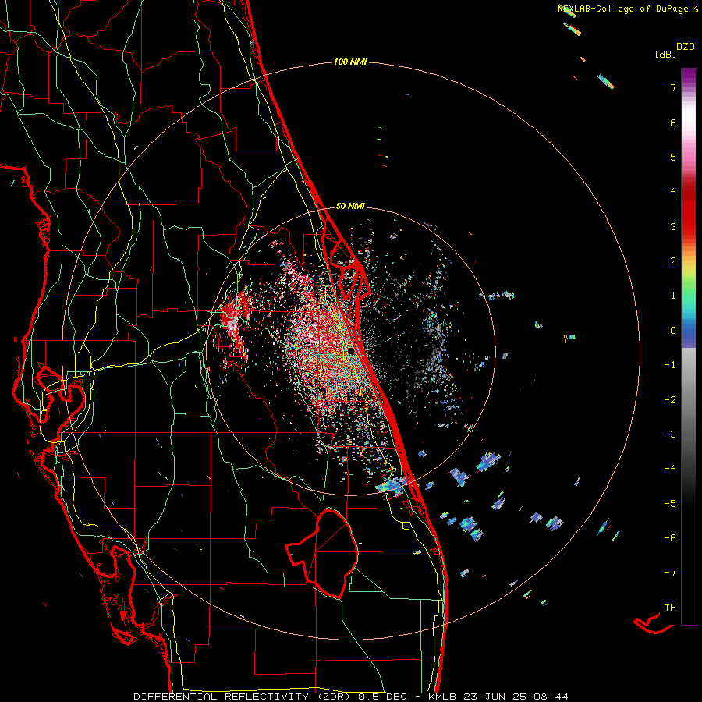Click the -4 value on the color scale
Viewport: 702px width, 702px height.
670,469
